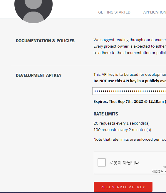Check the 로봇이 아닙니다 reCAPTCHA checkbox
This screenshot has height=193, width=166.
102,162
